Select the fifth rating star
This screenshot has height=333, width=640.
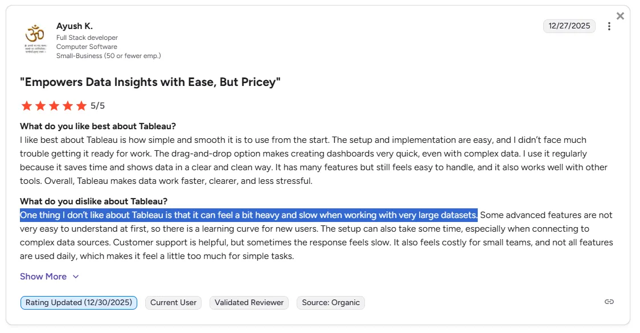tap(81, 106)
